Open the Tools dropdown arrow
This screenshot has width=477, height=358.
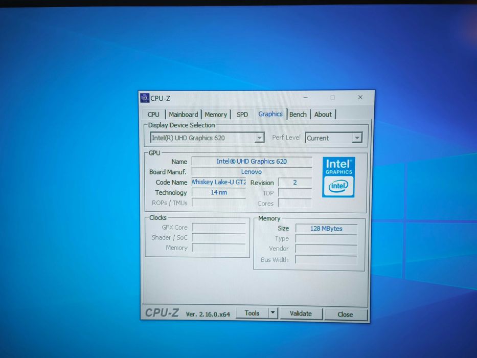click(273, 313)
